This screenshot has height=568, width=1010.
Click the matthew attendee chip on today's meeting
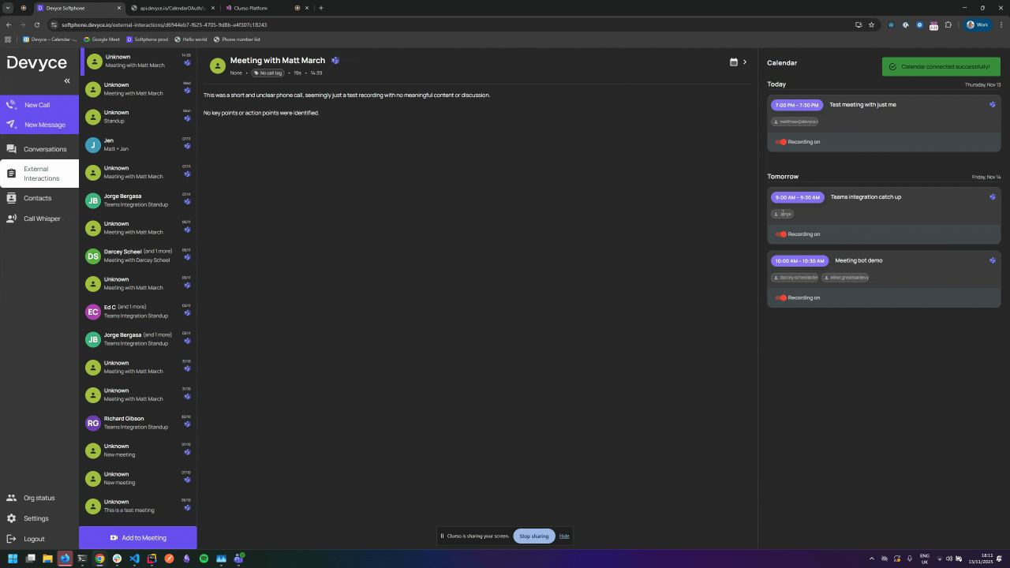point(795,121)
